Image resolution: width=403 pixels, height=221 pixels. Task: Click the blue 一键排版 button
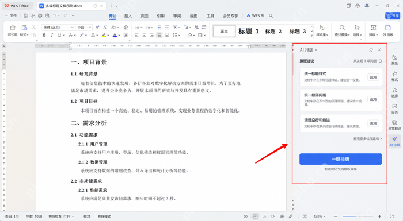[x=340, y=159]
